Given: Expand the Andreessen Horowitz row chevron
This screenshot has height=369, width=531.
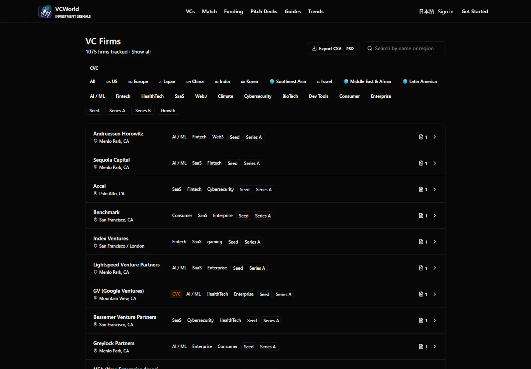Looking at the screenshot, I should pos(435,137).
